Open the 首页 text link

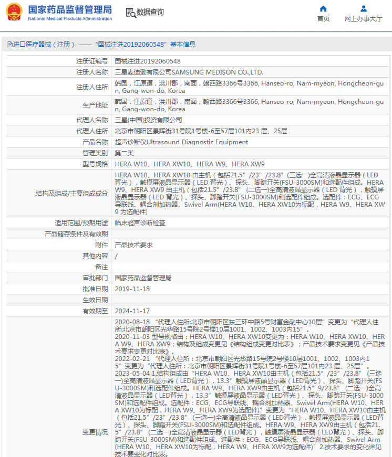(x=323, y=19)
